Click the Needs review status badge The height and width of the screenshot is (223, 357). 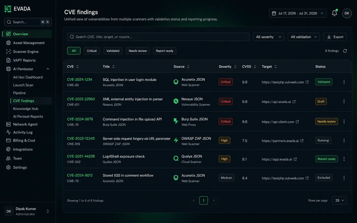tap(326, 121)
